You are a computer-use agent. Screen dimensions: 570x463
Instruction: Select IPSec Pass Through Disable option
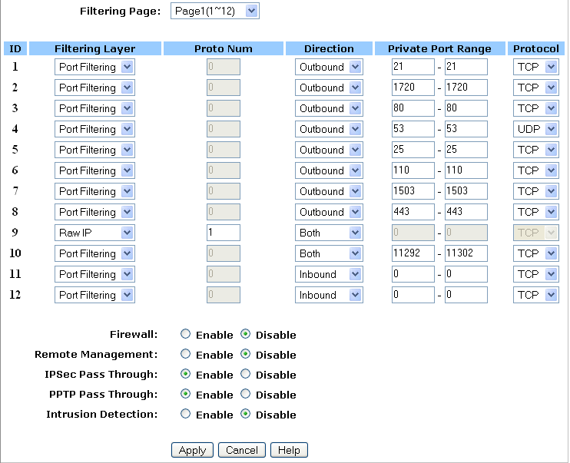245,374
